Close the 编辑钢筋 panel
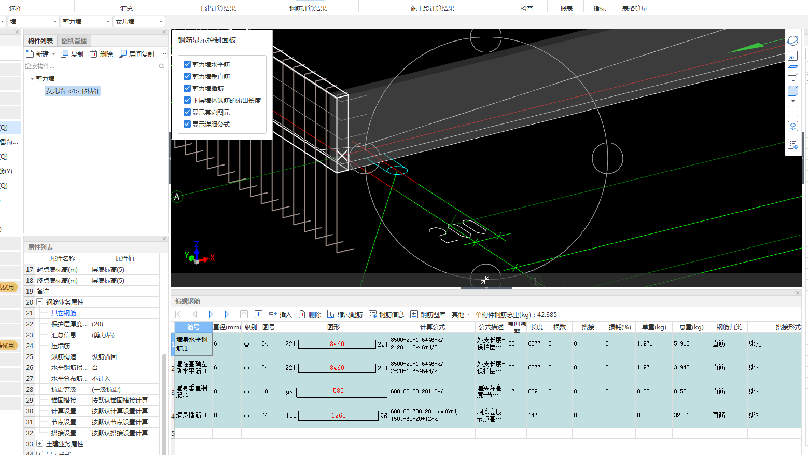808x455 pixels. coord(798,293)
